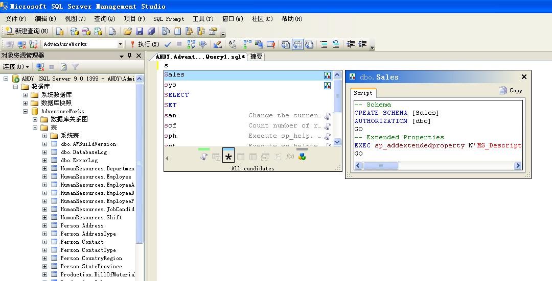The width and height of the screenshot is (552, 281).
Task: Parse the query with the blue checkmark
Action: [x=168, y=44]
